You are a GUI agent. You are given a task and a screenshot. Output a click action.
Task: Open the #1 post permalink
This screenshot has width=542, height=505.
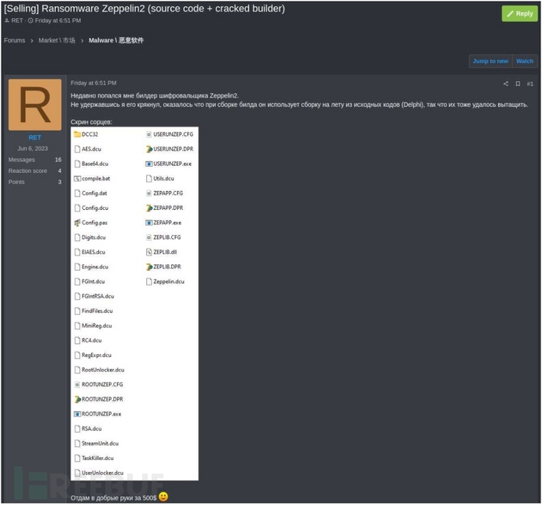coord(530,83)
